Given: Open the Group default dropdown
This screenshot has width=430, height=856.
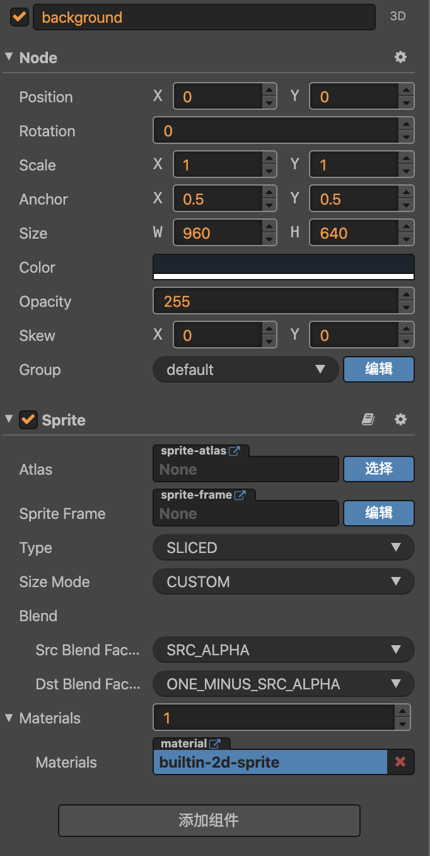Looking at the screenshot, I should coord(246,370).
